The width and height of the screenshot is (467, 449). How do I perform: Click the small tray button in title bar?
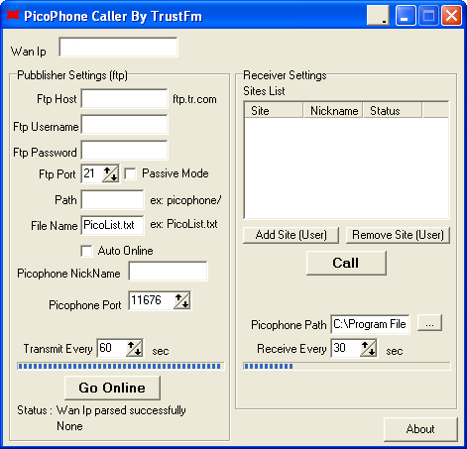tap(378, 15)
